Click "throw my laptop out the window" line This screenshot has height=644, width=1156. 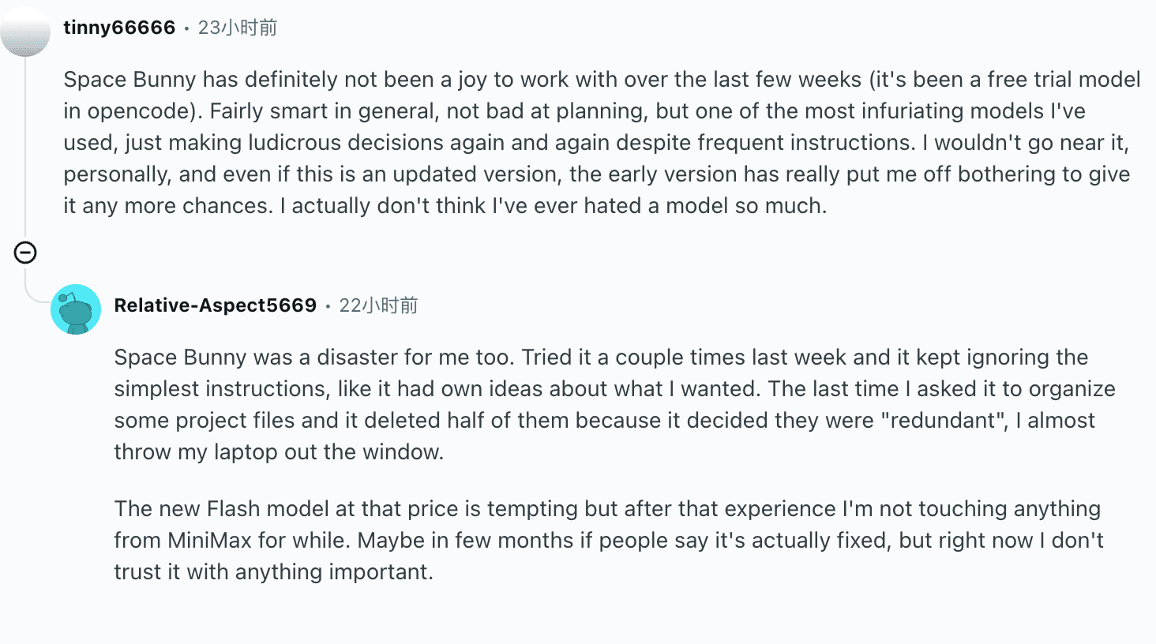(x=279, y=452)
